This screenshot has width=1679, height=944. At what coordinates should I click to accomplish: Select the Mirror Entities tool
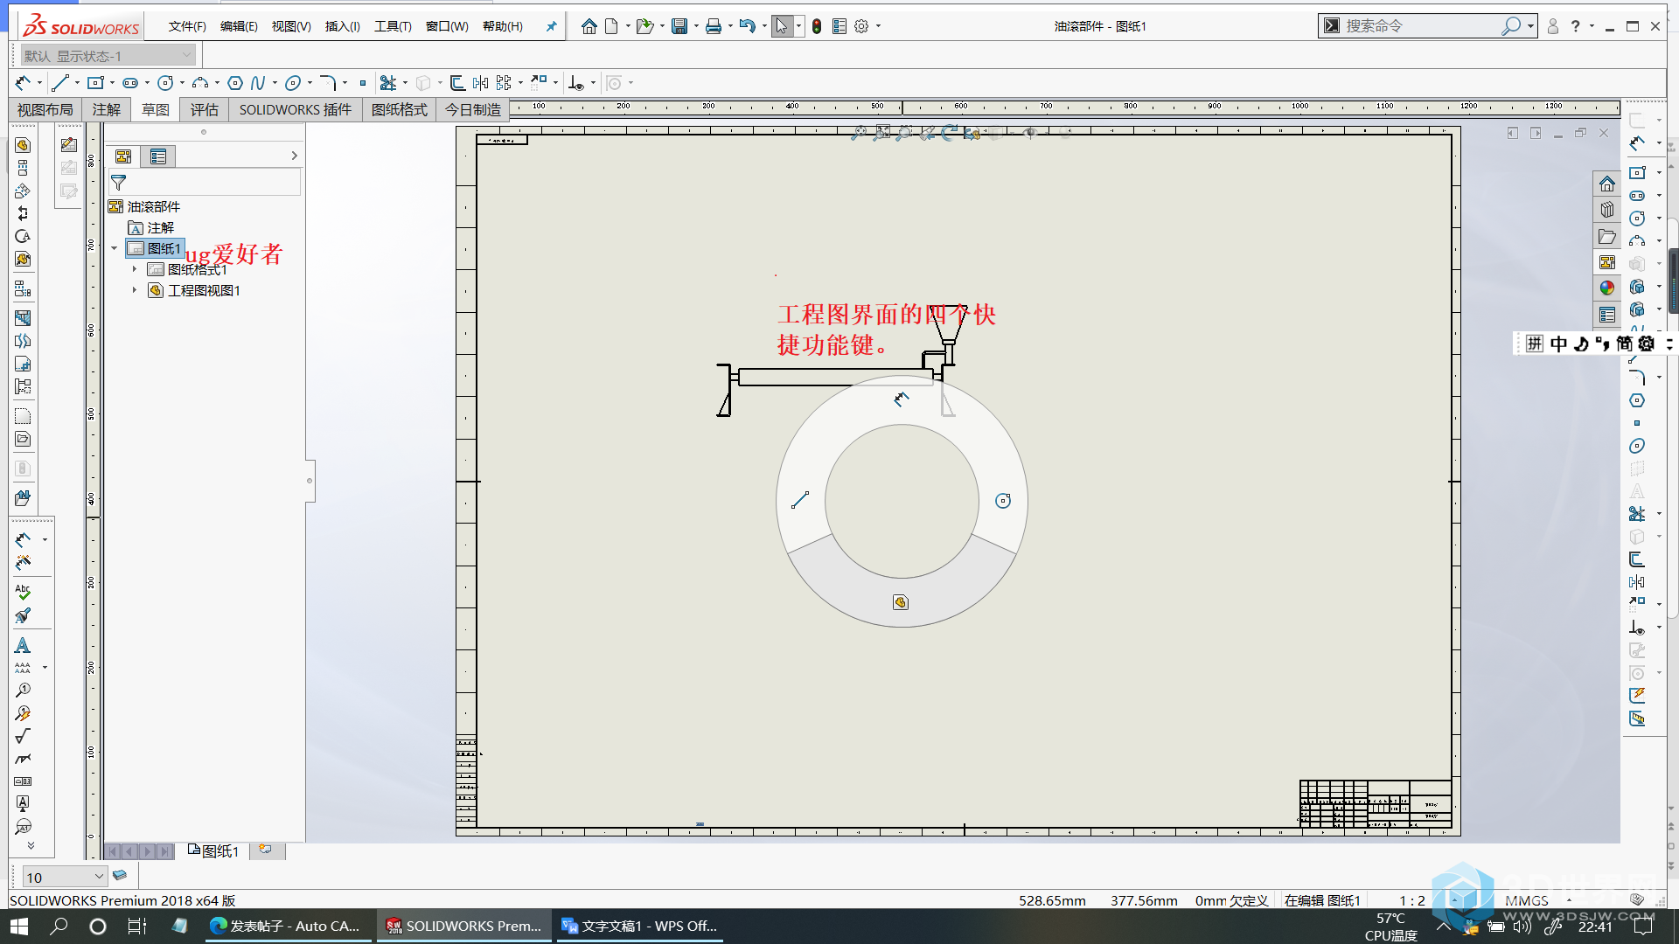480,83
